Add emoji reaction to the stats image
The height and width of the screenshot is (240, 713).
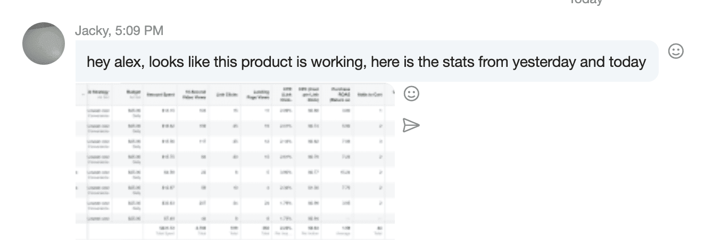pyautogui.click(x=411, y=94)
